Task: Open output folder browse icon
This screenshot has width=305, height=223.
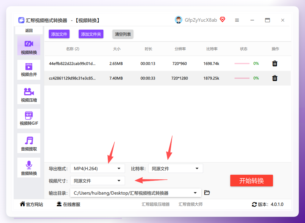Action: [x=207, y=193]
